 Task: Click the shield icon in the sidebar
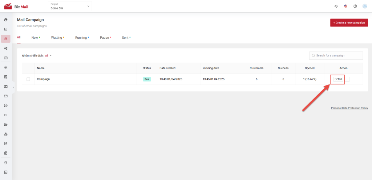(6, 163)
